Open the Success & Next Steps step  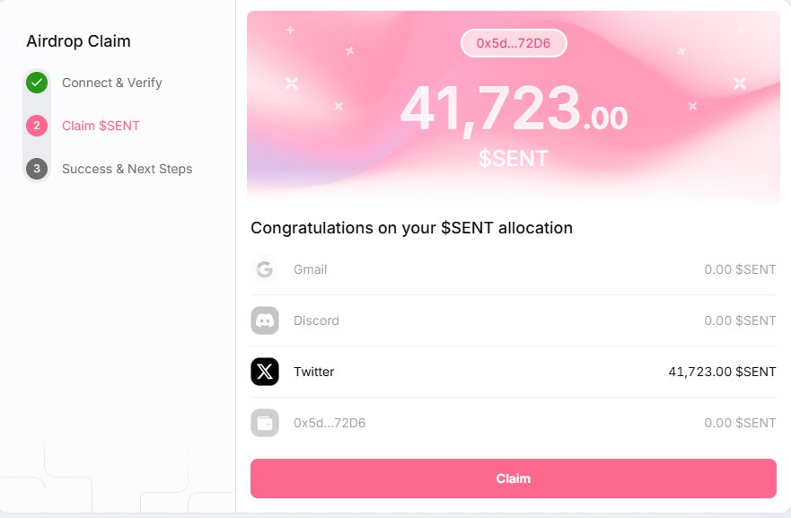pyautogui.click(x=127, y=169)
